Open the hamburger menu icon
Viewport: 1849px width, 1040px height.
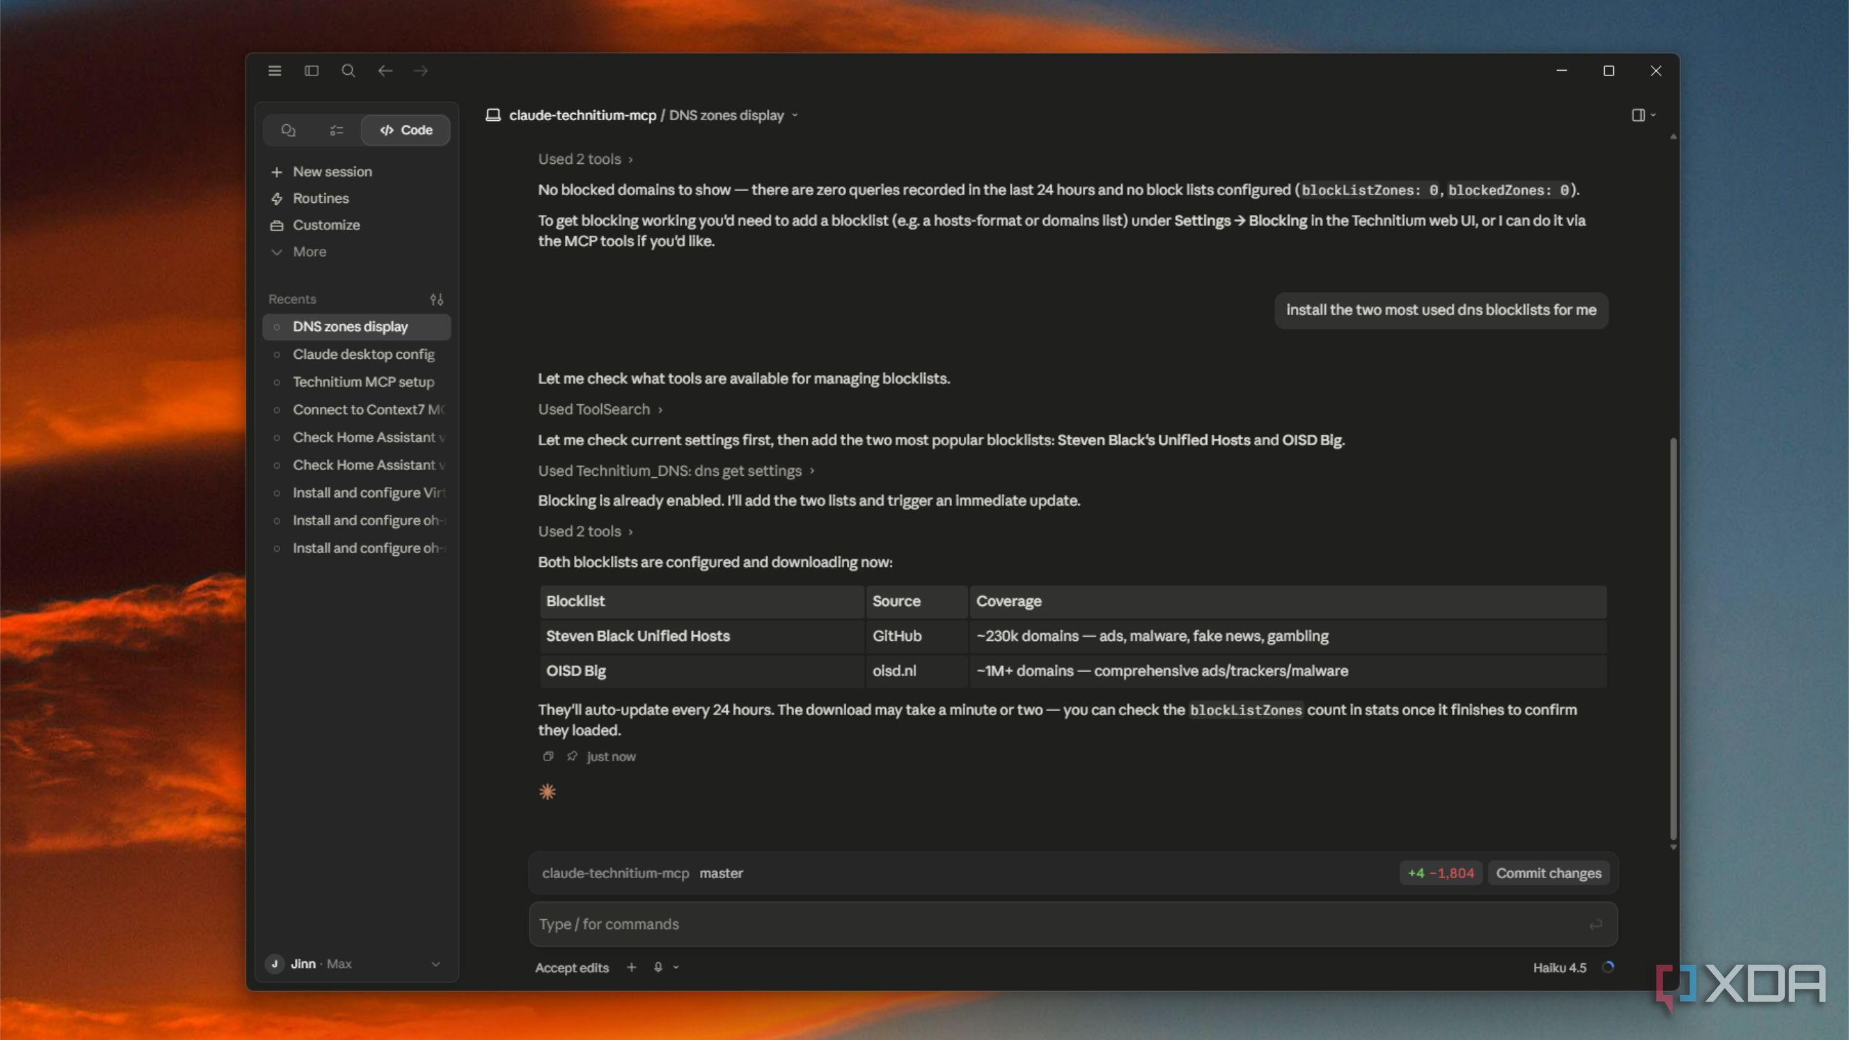(x=274, y=70)
